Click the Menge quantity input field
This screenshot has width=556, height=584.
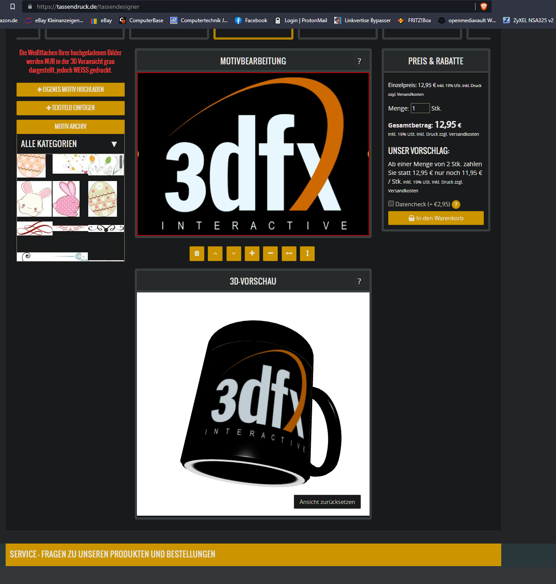coord(420,108)
